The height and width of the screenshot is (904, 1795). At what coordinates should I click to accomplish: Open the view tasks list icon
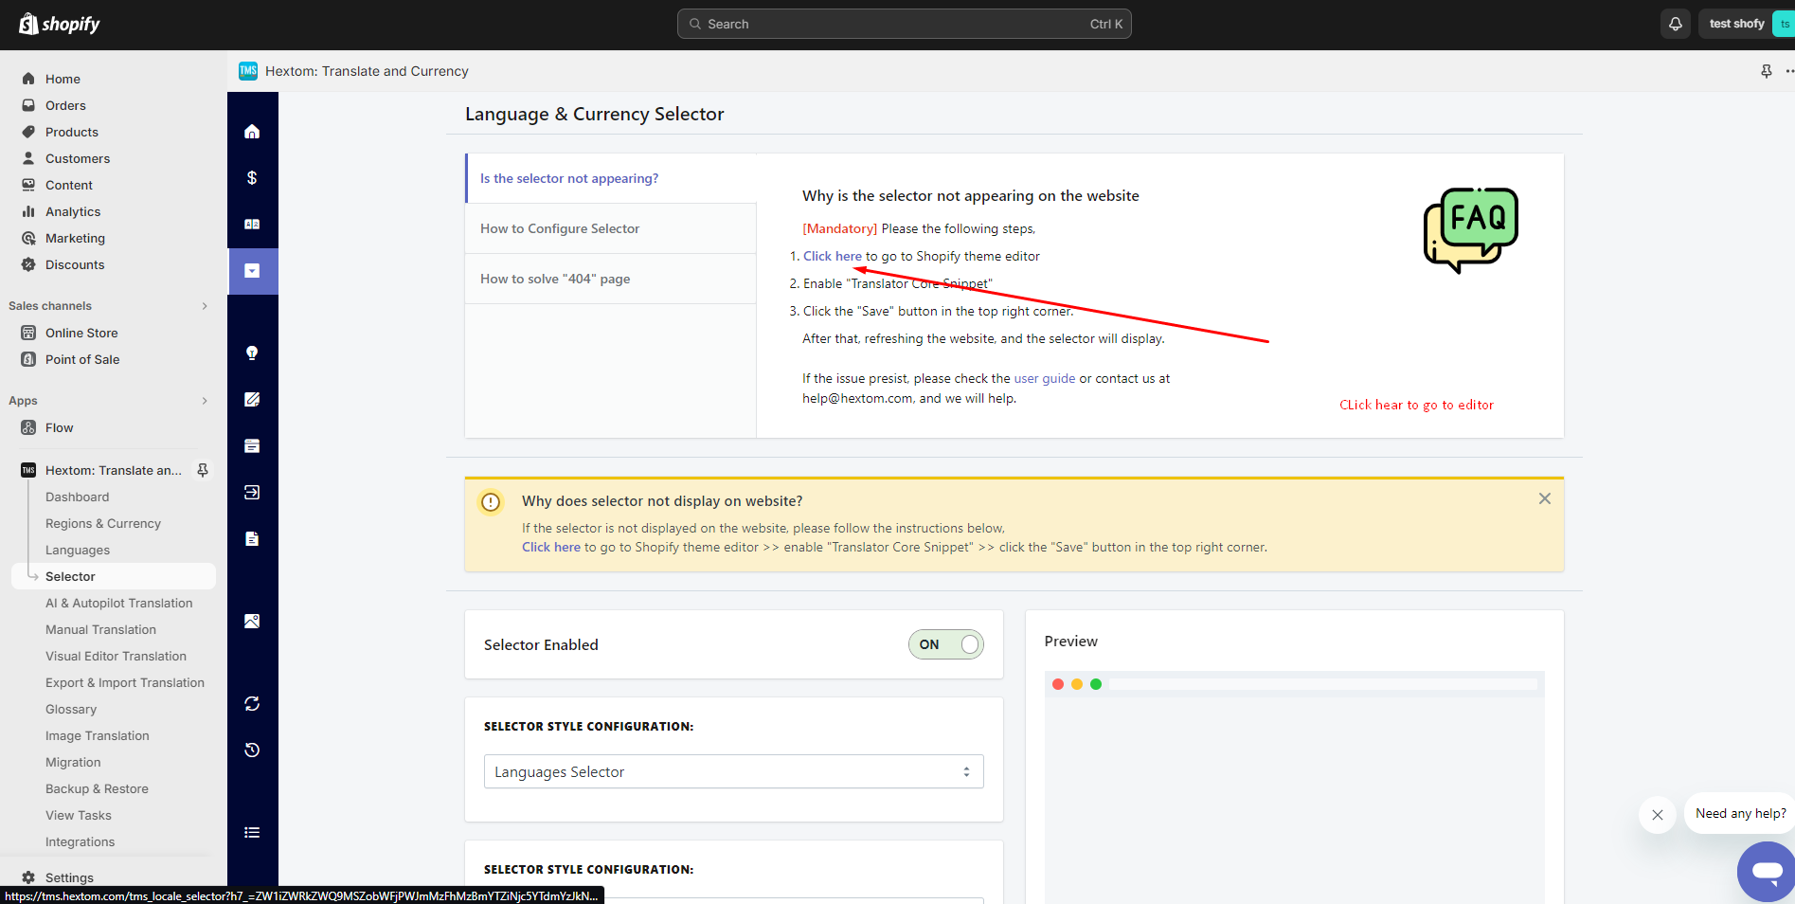[252, 833]
